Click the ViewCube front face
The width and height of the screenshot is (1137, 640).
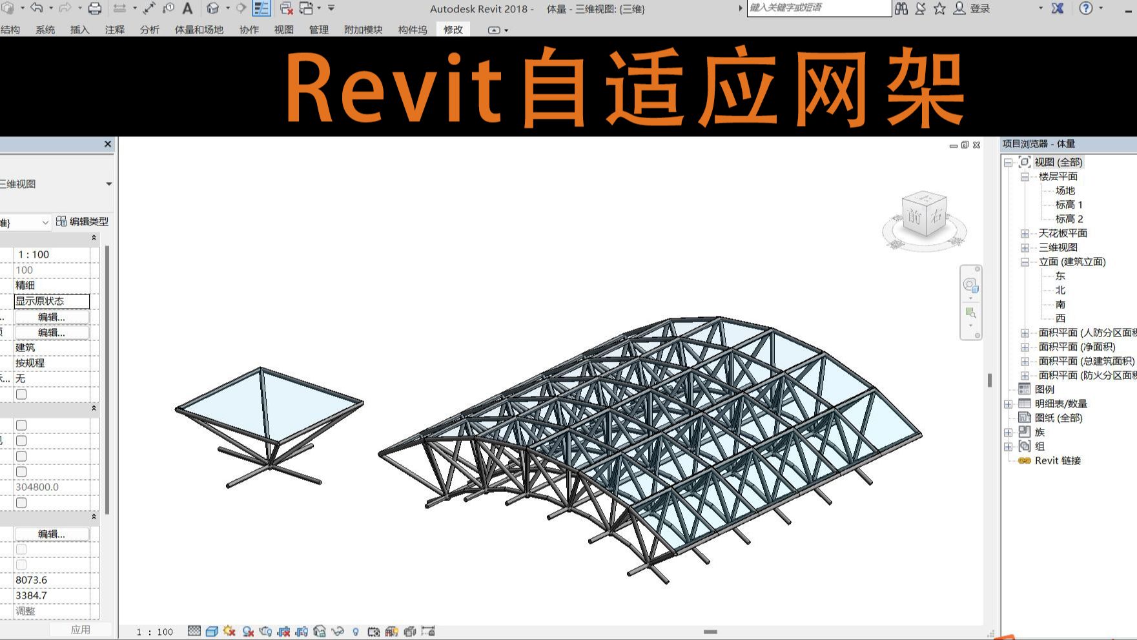(x=914, y=216)
